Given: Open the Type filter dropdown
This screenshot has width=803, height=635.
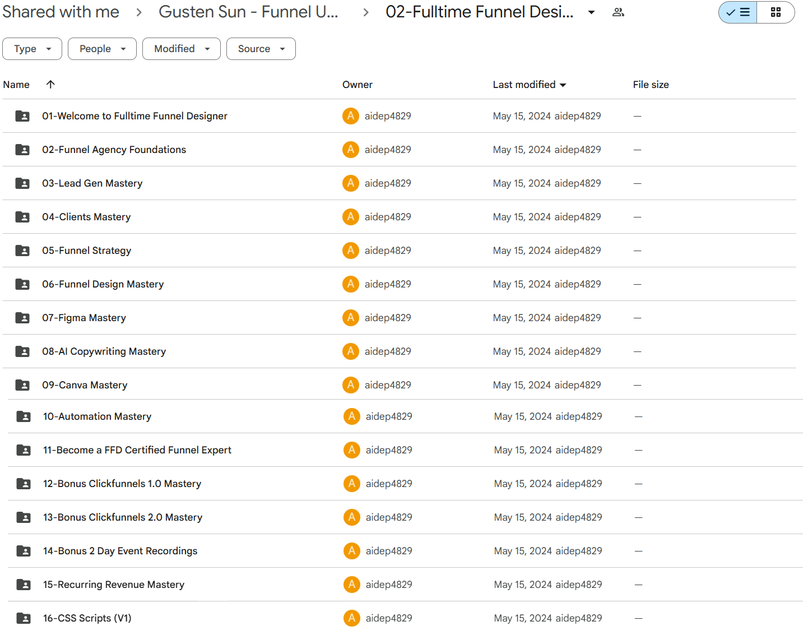Looking at the screenshot, I should pyautogui.click(x=32, y=49).
